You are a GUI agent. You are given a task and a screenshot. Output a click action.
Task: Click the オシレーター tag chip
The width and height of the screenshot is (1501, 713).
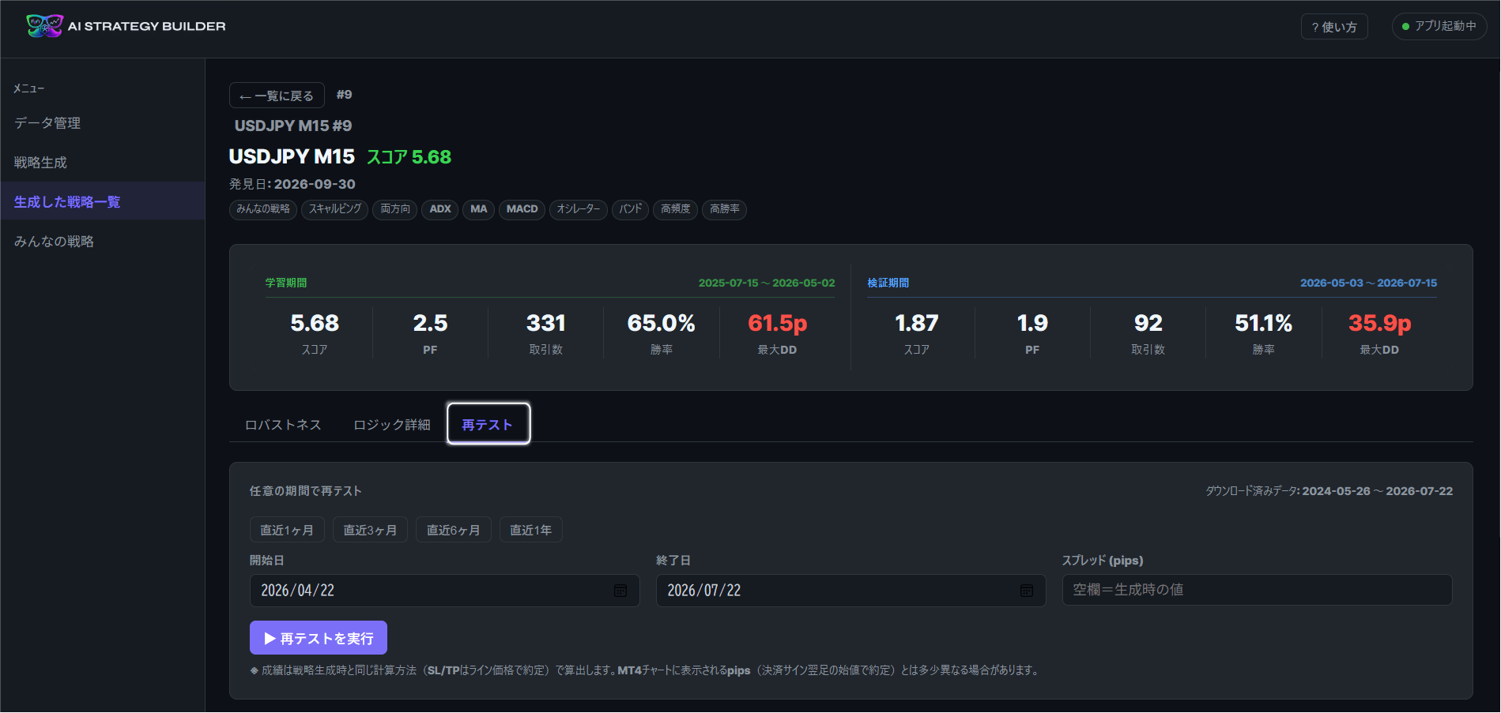pyautogui.click(x=579, y=209)
